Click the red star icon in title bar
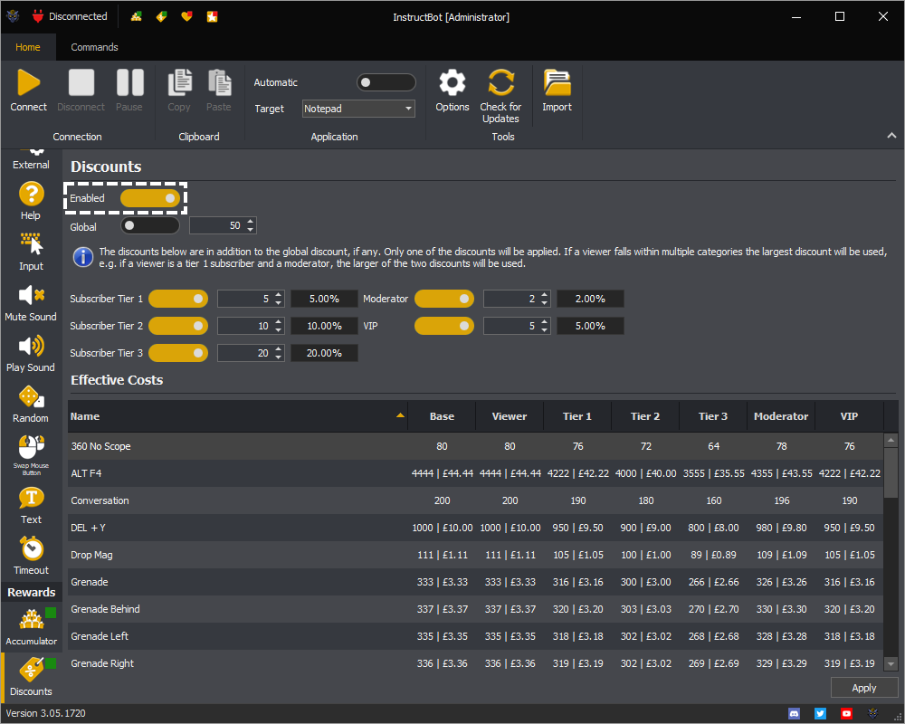The height and width of the screenshot is (724, 905). pyautogui.click(x=213, y=17)
